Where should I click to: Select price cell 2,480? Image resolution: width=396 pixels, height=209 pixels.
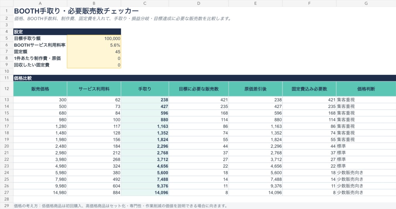point(40,146)
